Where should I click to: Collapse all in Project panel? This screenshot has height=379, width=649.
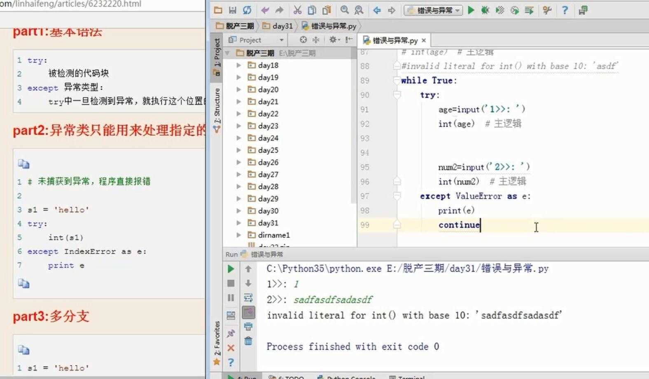point(316,40)
